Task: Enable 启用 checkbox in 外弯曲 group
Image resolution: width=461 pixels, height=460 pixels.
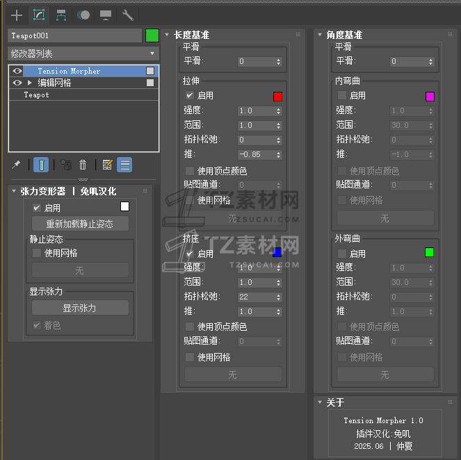Action: pos(342,254)
